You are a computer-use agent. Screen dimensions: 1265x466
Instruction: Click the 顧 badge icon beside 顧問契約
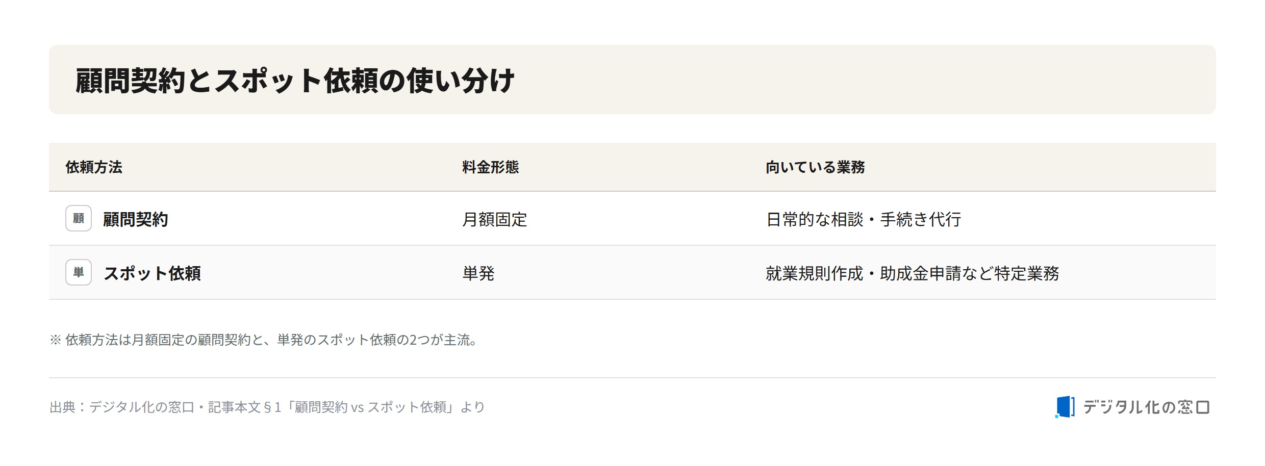tap(79, 218)
